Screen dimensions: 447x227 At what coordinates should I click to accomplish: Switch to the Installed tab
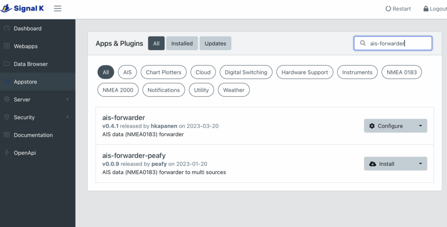click(x=182, y=43)
